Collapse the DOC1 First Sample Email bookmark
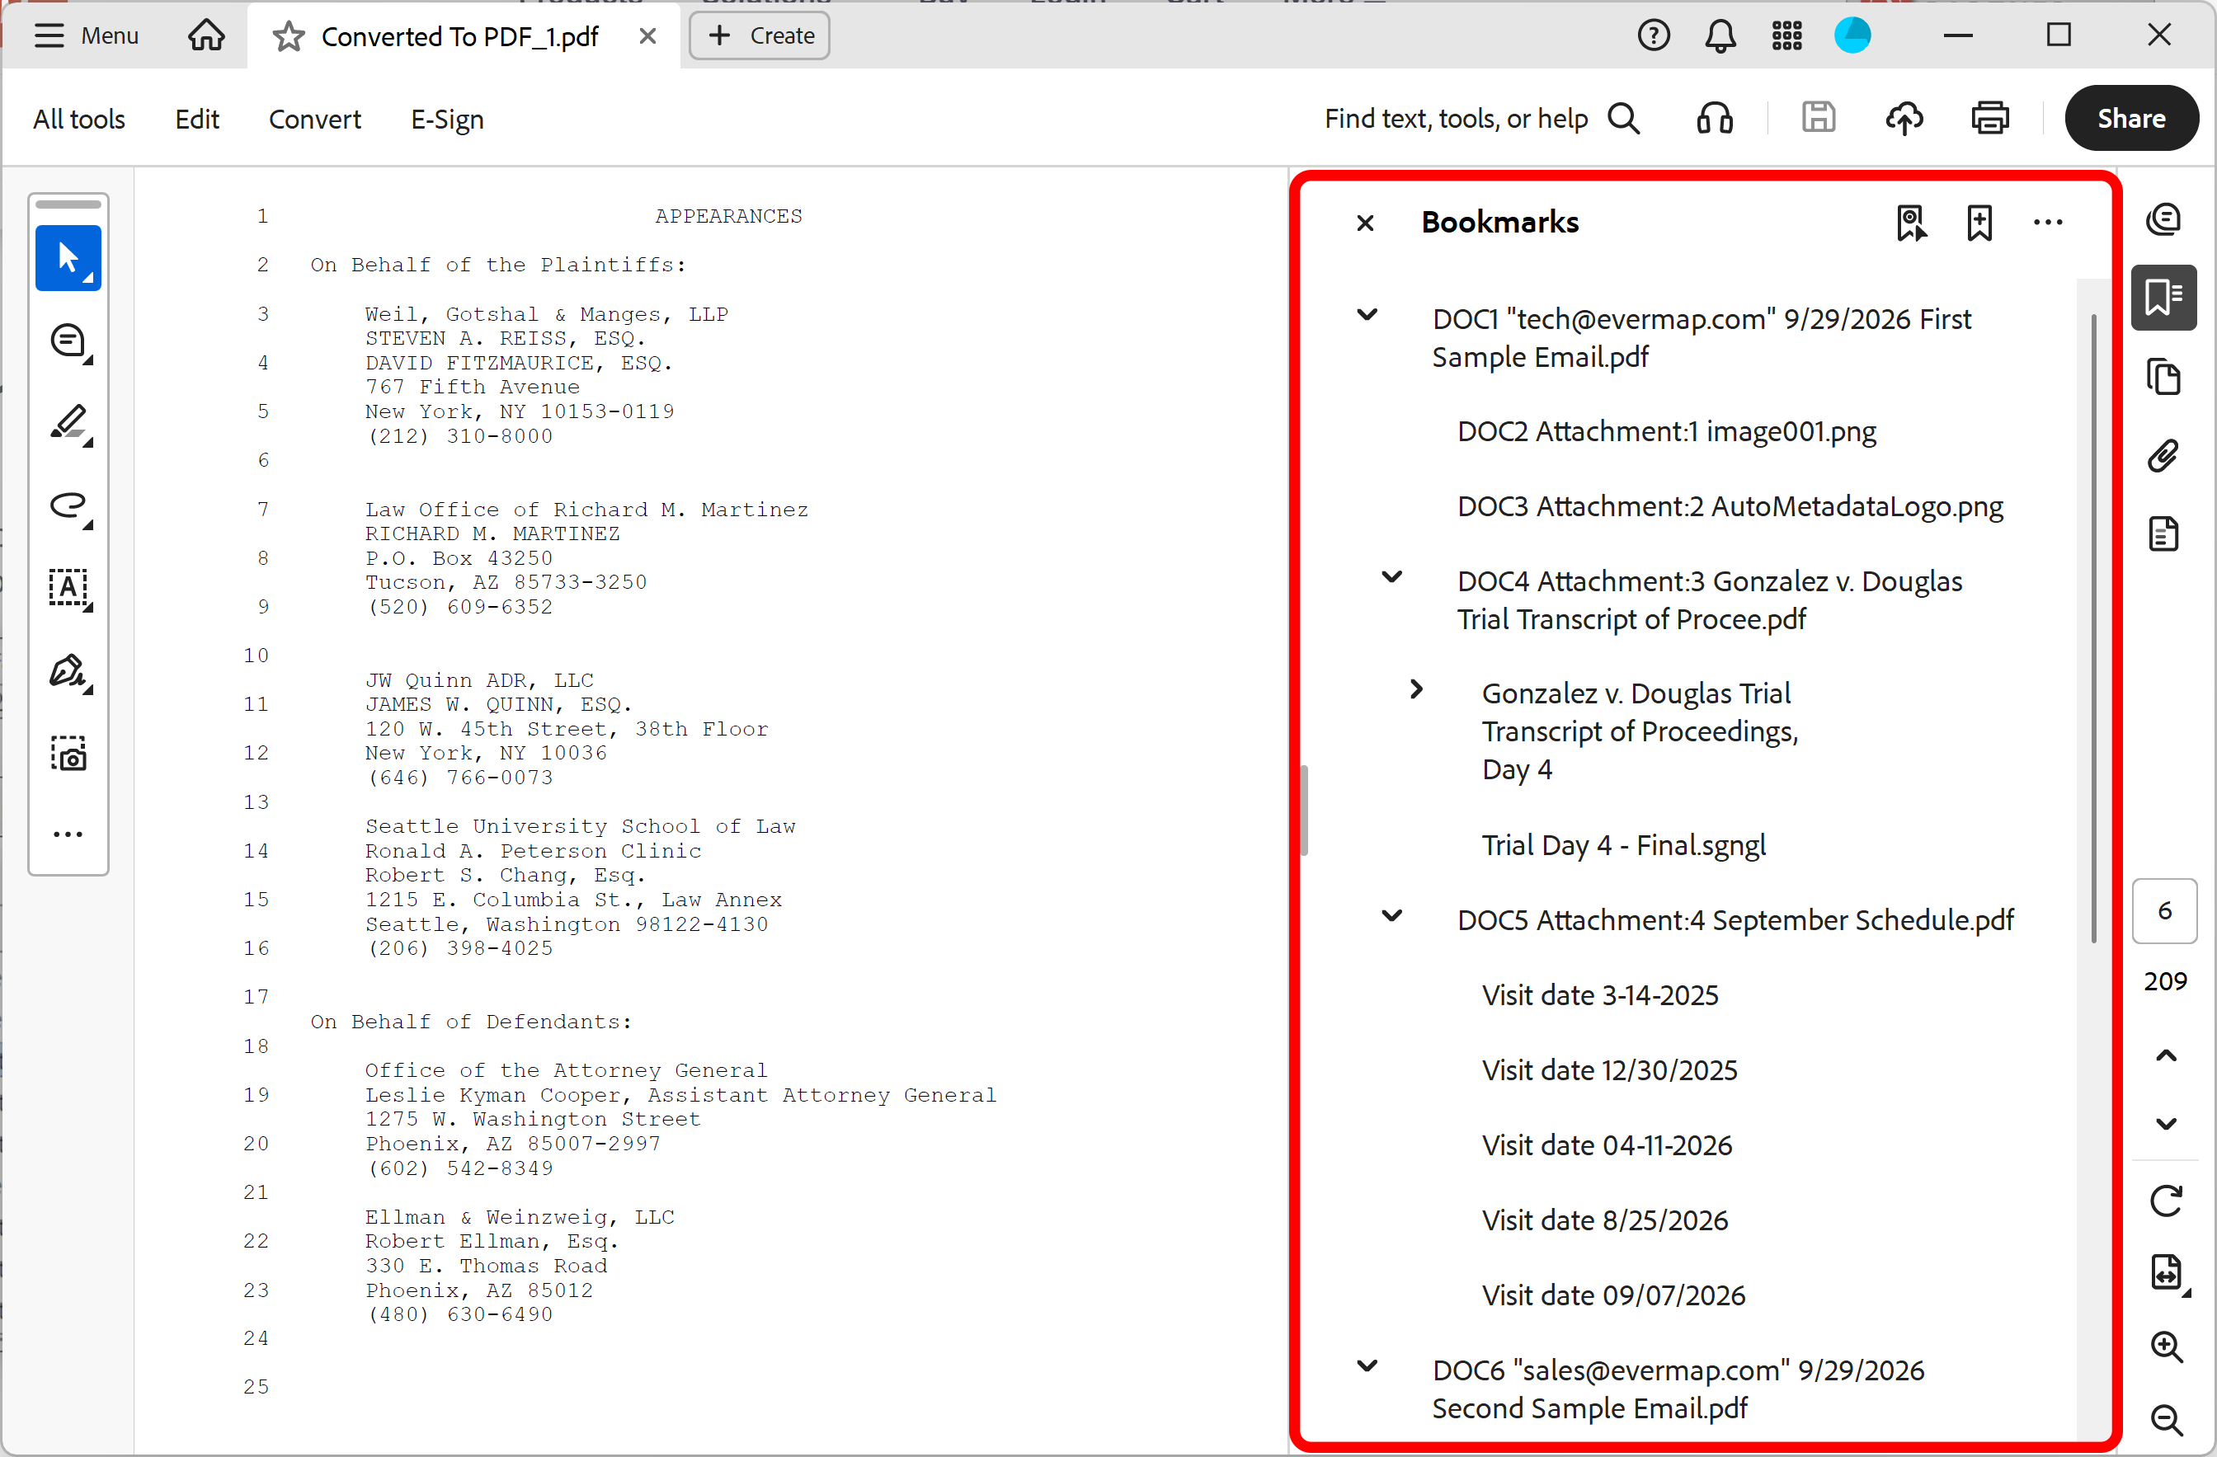Screen dimensions: 2217x1457 1367,315
